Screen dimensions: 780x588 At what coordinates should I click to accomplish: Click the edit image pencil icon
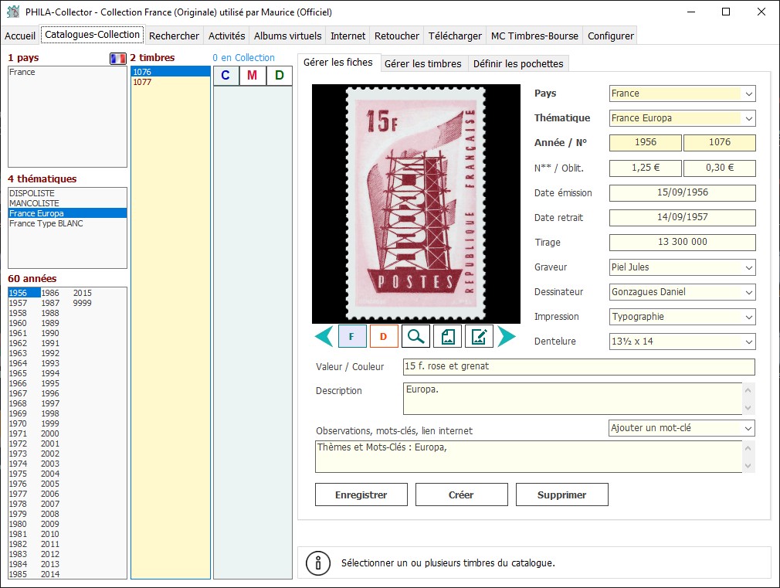(479, 337)
